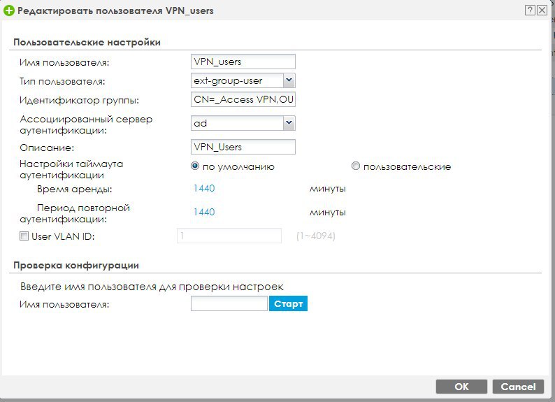The width and height of the screenshot is (555, 402).
Task: Close the dialog with the X icon
Action: (542, 10)
